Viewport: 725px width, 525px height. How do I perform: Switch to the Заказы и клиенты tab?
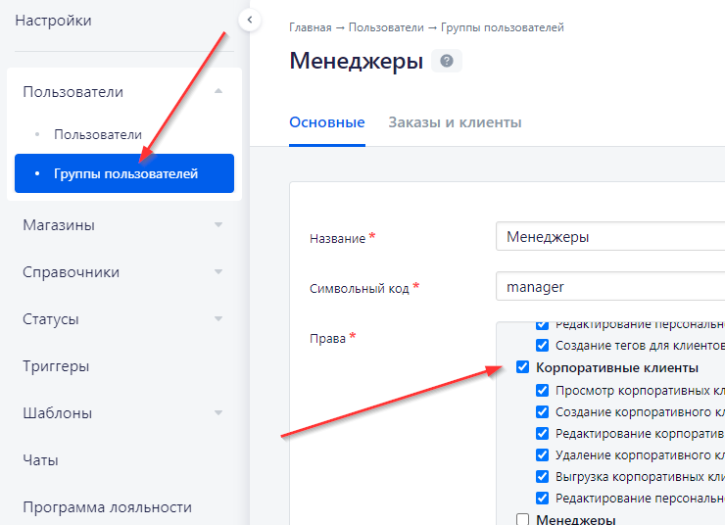point(455,122)
